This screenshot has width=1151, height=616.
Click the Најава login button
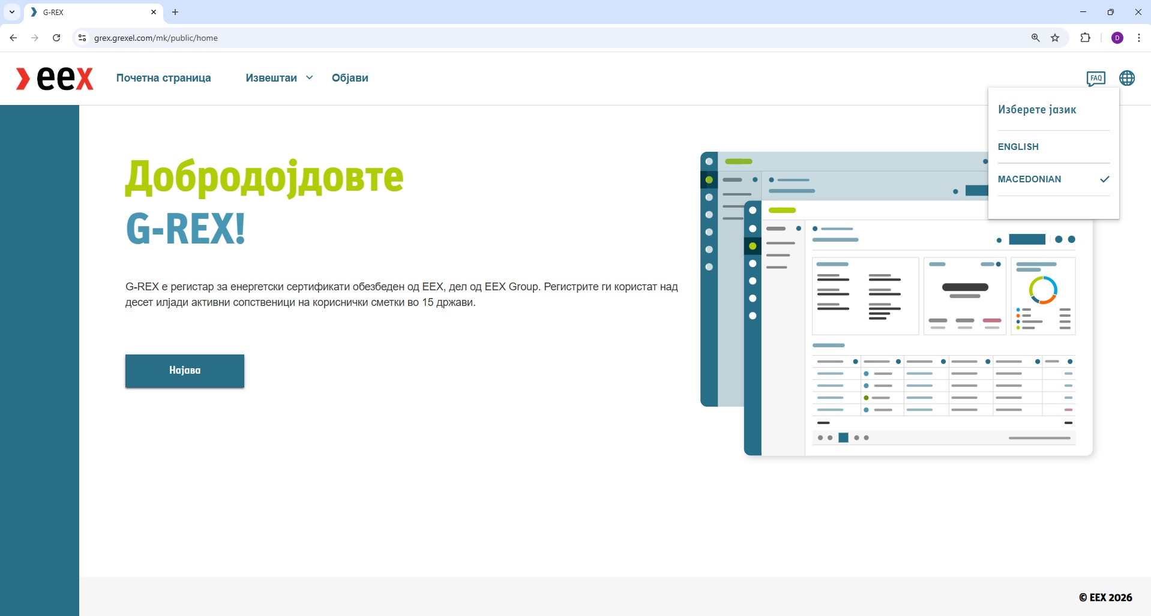pyautogui.click(x=184, y=371)
